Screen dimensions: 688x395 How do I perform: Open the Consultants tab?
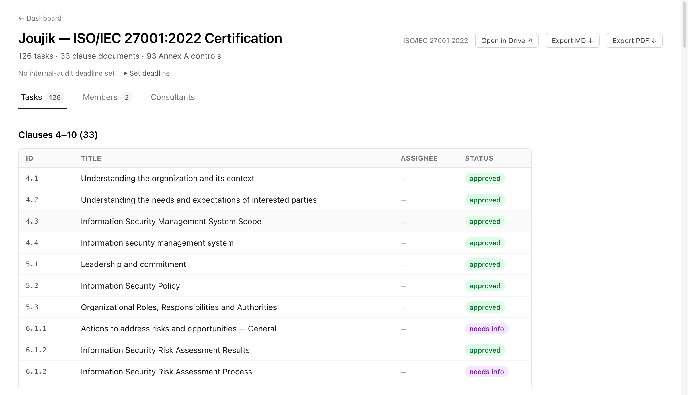173,97
